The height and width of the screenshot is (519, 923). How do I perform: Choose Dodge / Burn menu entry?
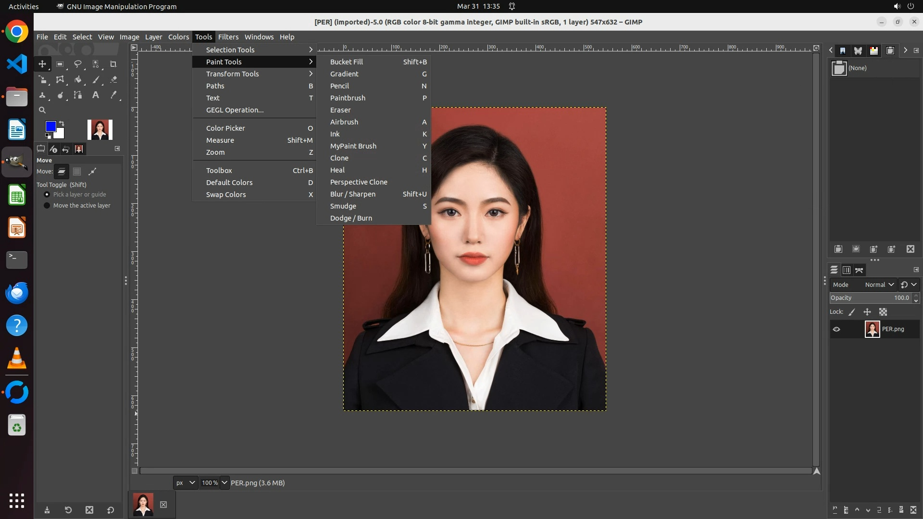tap(351, 218)
